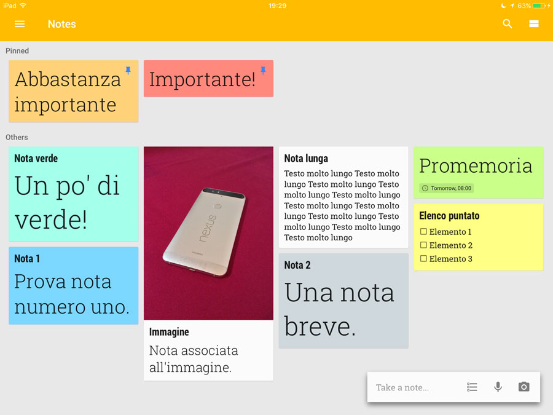Viewport: 553px width, 415px height.
Task: Open the Nota lunga note title
Action: (306, 159)
